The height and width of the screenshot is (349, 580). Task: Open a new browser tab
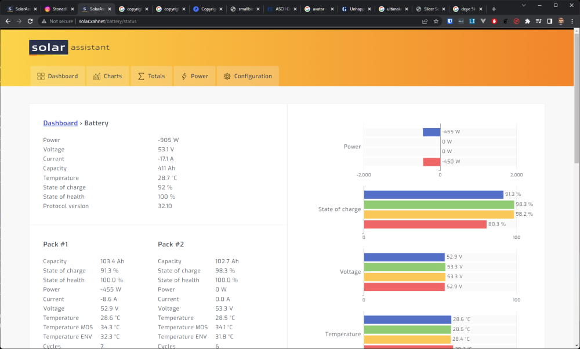pos(494,9)
